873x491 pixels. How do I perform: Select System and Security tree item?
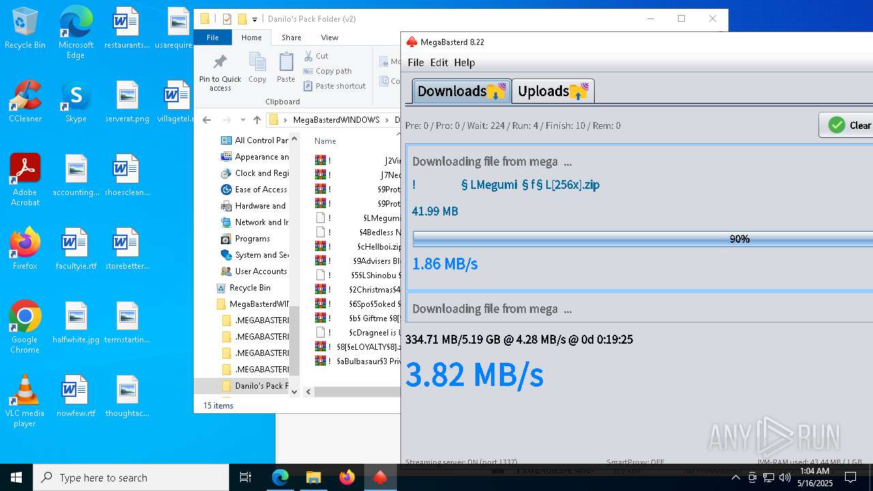pos(255,255)
